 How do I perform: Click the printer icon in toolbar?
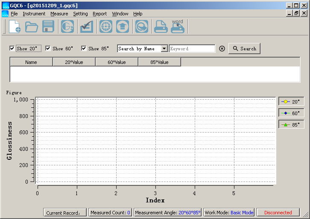click(161, 26)
